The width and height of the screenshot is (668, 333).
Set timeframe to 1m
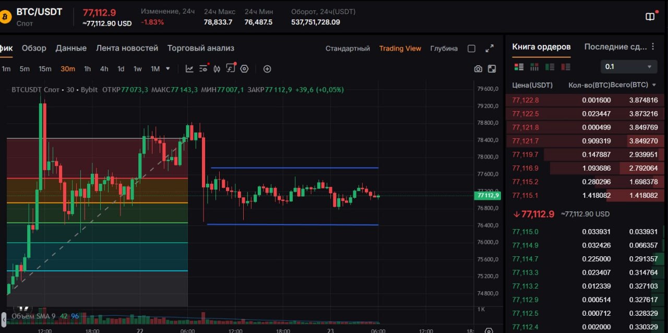pyautogui.click(x=6, y=69)
